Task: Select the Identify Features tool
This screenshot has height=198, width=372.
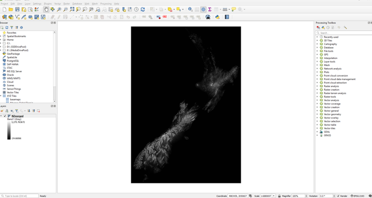Action: (x=190, y=9)
